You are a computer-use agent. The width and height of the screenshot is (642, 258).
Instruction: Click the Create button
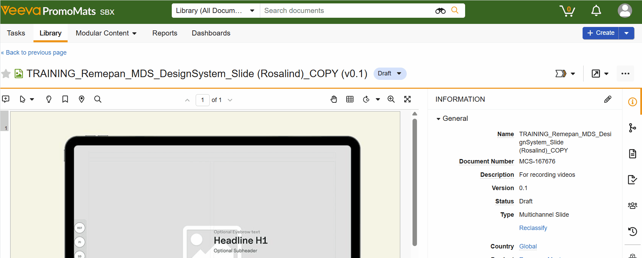coord(601,33)
